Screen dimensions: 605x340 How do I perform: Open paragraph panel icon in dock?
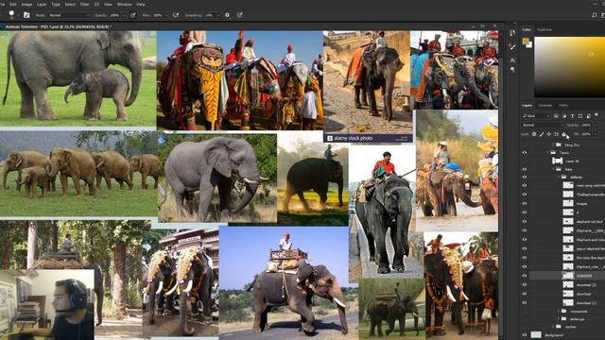pyautogui.click(x=512, y=70)
